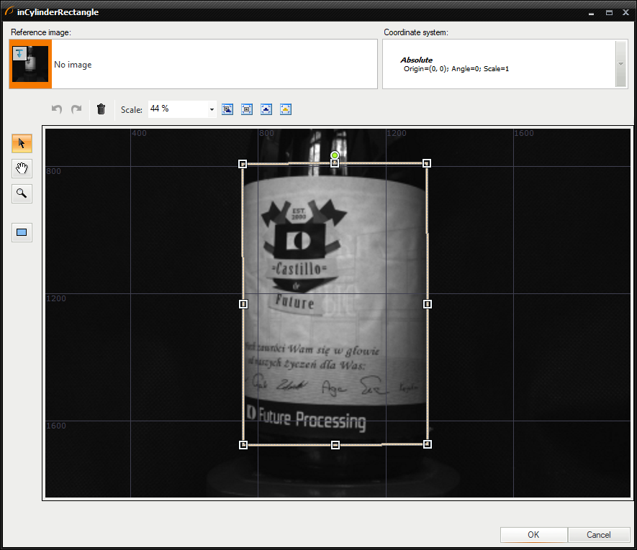Screen dimensions: 637x550
Task: Expand the Coordinate system dropdown
Action: (621, 64)
